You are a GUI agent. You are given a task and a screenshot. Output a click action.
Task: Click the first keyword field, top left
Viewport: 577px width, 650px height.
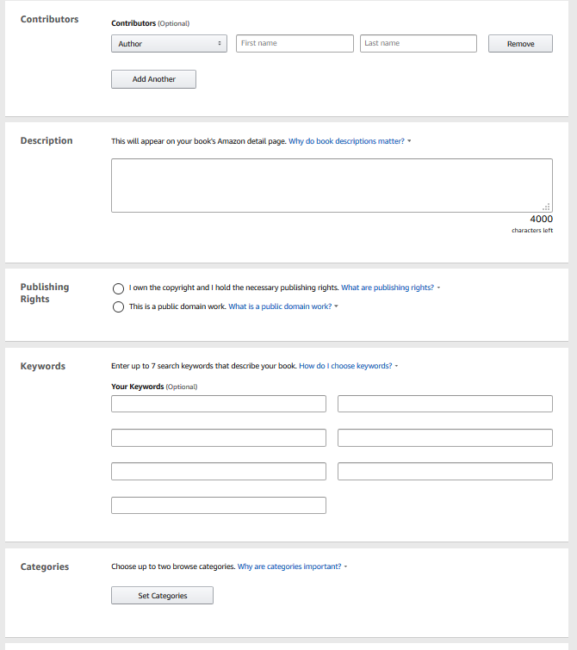click(x=219, y=404)
